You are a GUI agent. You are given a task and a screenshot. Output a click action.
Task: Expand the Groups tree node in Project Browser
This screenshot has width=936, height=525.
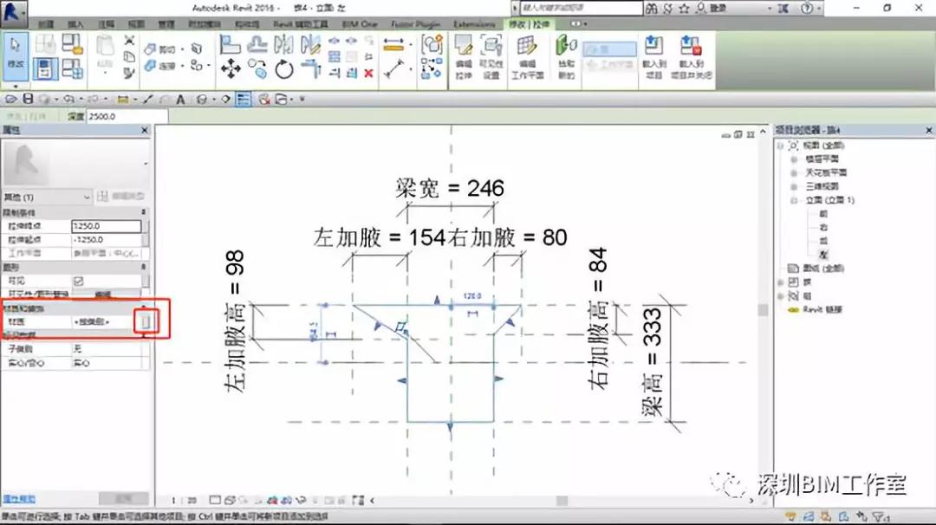781,296
